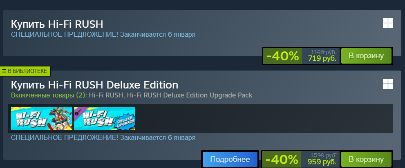Click the Включенные товары (2) label
The height and width of the screenshot is (168, 405).
tap(49, 95)
